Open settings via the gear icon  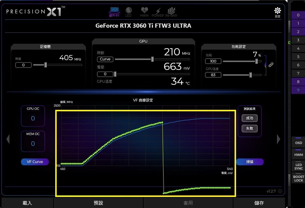[278, 12]
